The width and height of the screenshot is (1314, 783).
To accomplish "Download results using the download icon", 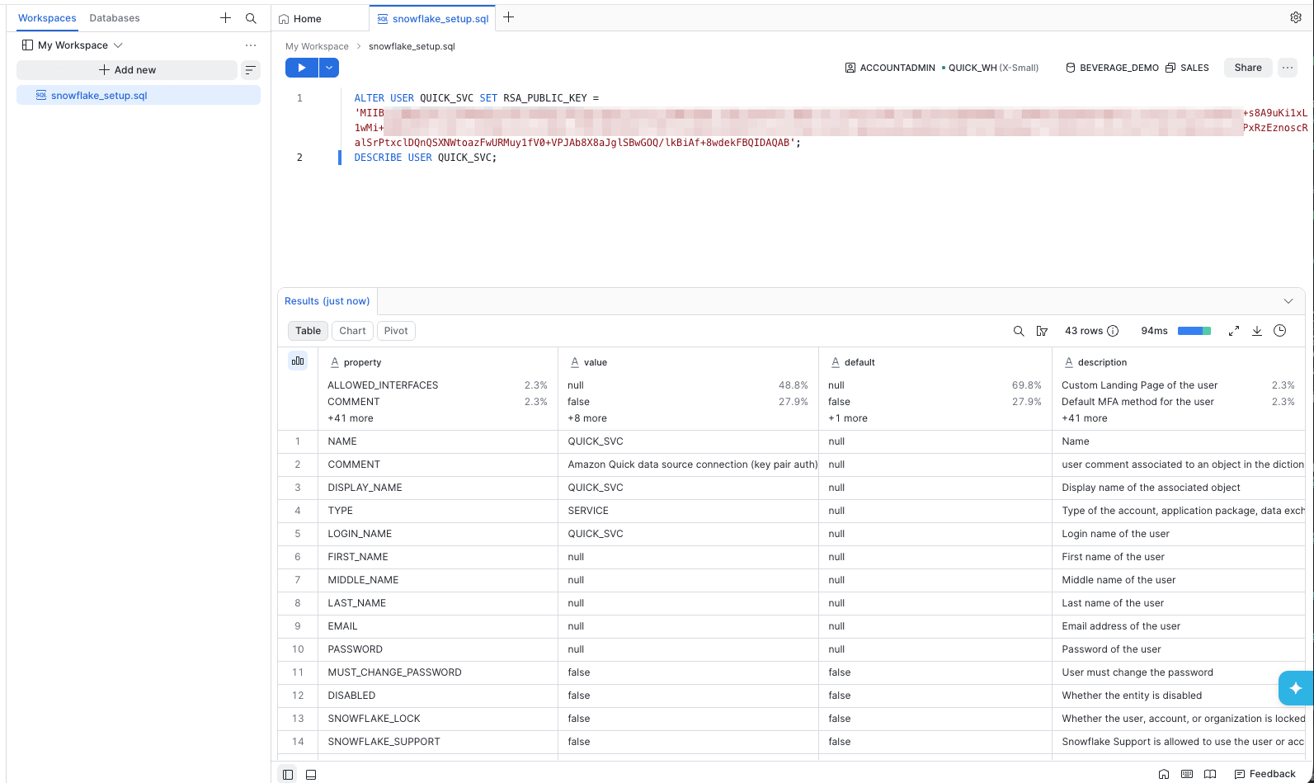I will click(1257, 331).
